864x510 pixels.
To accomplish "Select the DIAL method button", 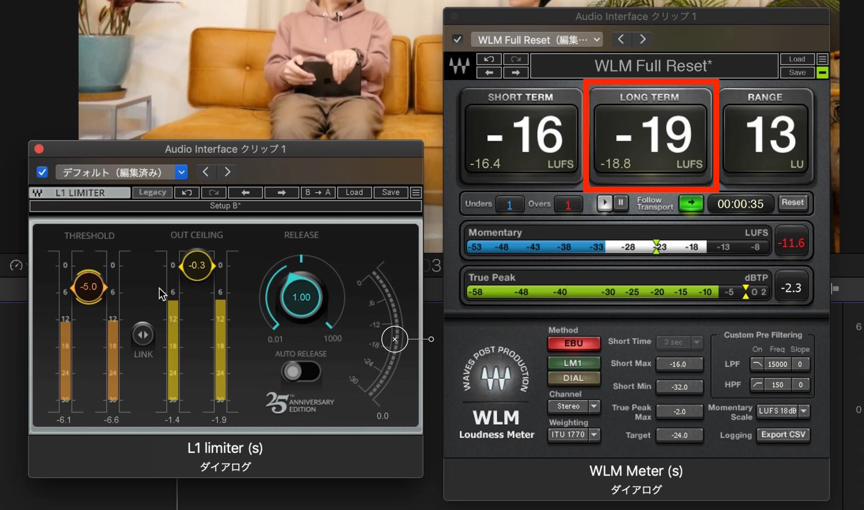I will click(573, 378).
